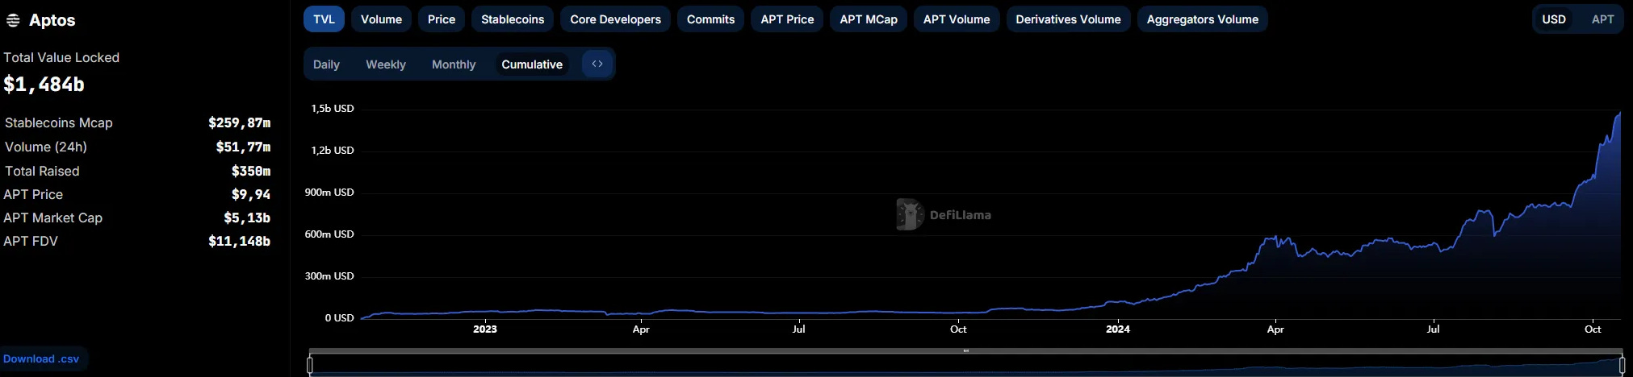1633x377 pixels.
Task: Toggle the Stablecoins chart metric
Action: click(513, 19)
